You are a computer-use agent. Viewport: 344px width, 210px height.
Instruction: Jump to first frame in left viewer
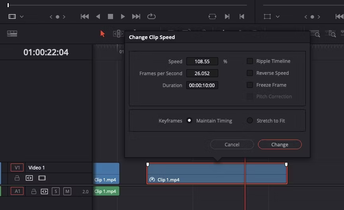pos(85,16)
